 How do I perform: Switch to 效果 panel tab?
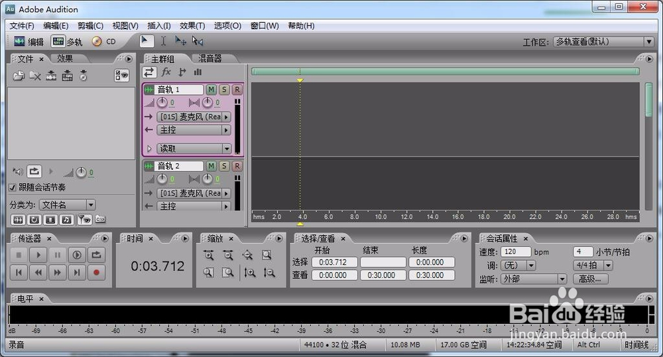click(65, 58)
